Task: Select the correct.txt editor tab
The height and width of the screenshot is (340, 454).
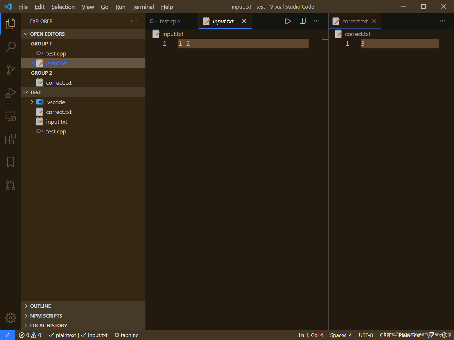Action: click(355, 21)
